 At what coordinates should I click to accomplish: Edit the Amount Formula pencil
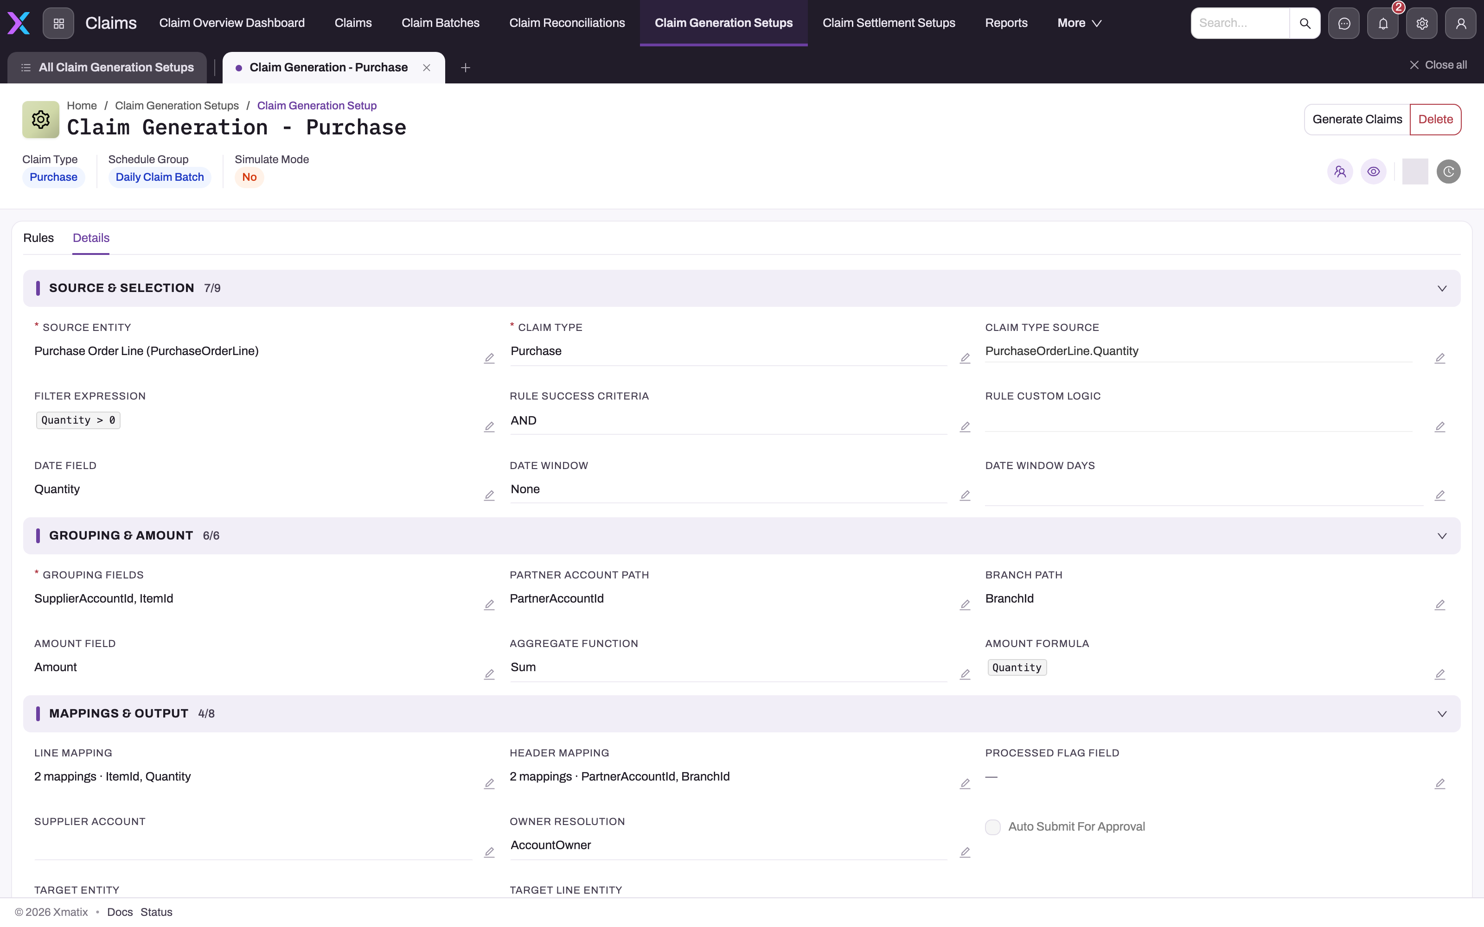[x=1440, y=674]
